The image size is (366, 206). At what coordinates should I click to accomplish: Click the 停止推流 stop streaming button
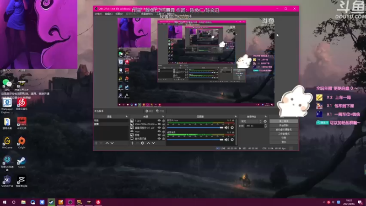(284, 121)
